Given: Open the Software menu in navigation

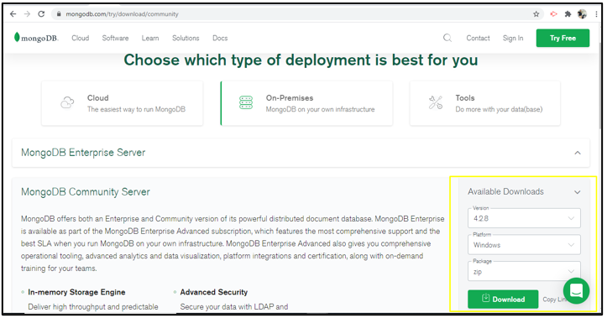Looking at the screenshot, I should (x=115, y=38).
